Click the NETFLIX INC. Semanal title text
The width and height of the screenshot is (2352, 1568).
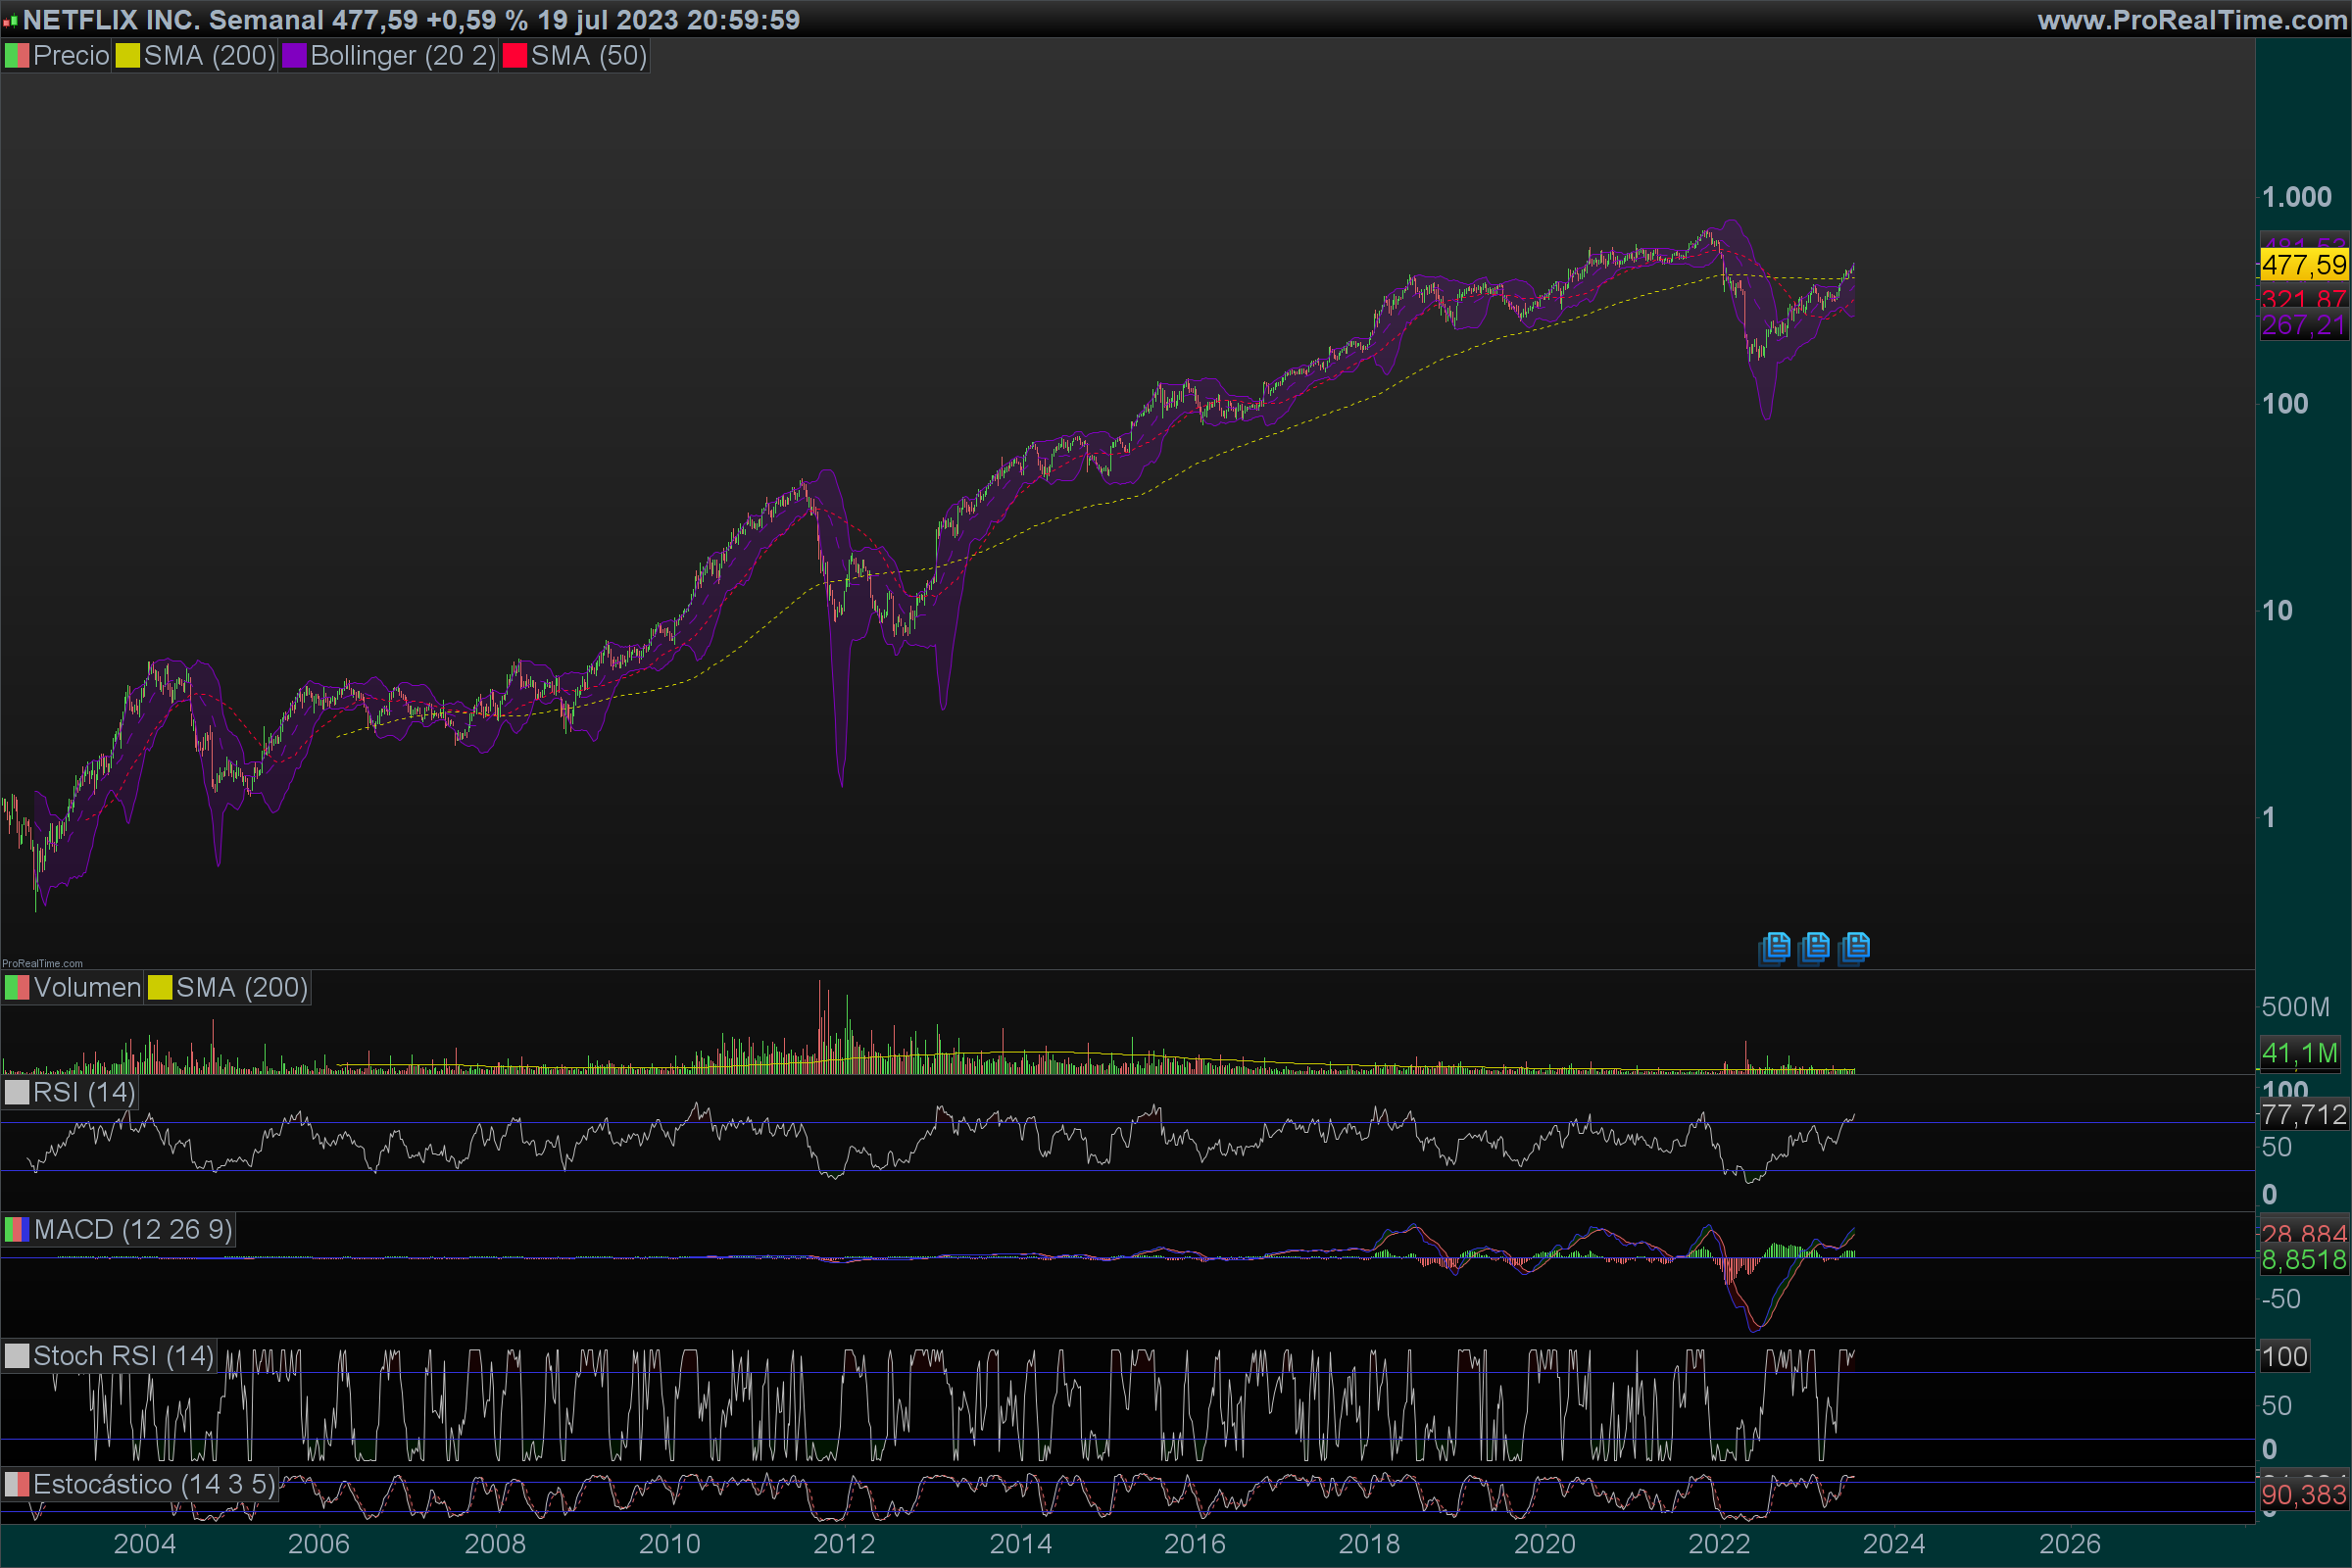[173, 20]
